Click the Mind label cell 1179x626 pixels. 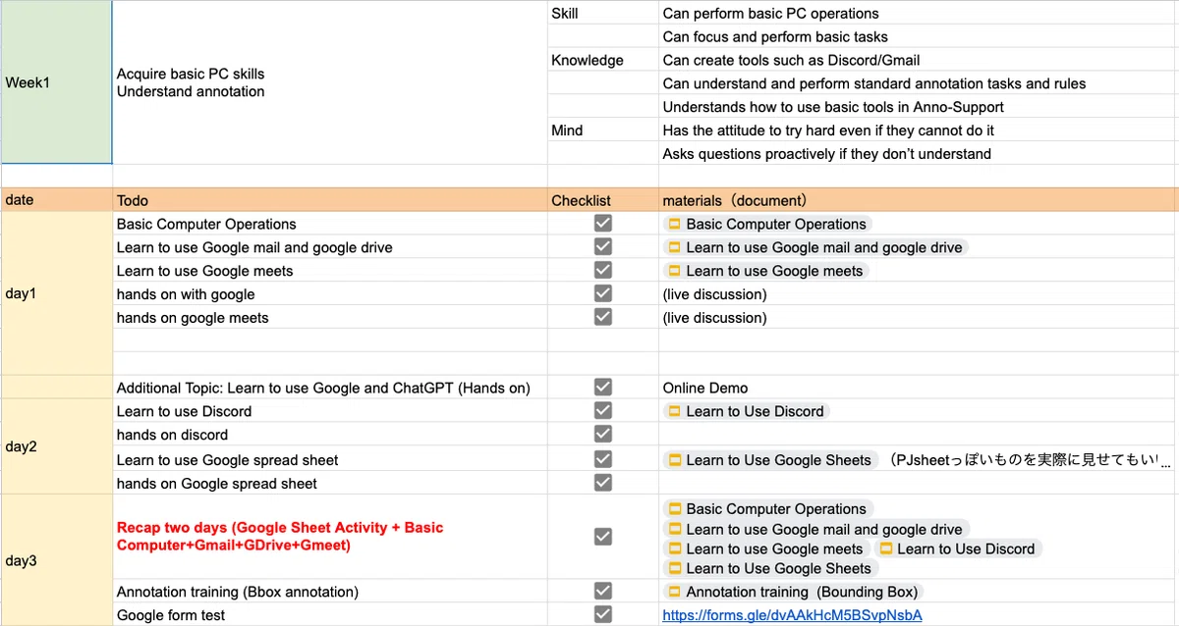point(602,130)
